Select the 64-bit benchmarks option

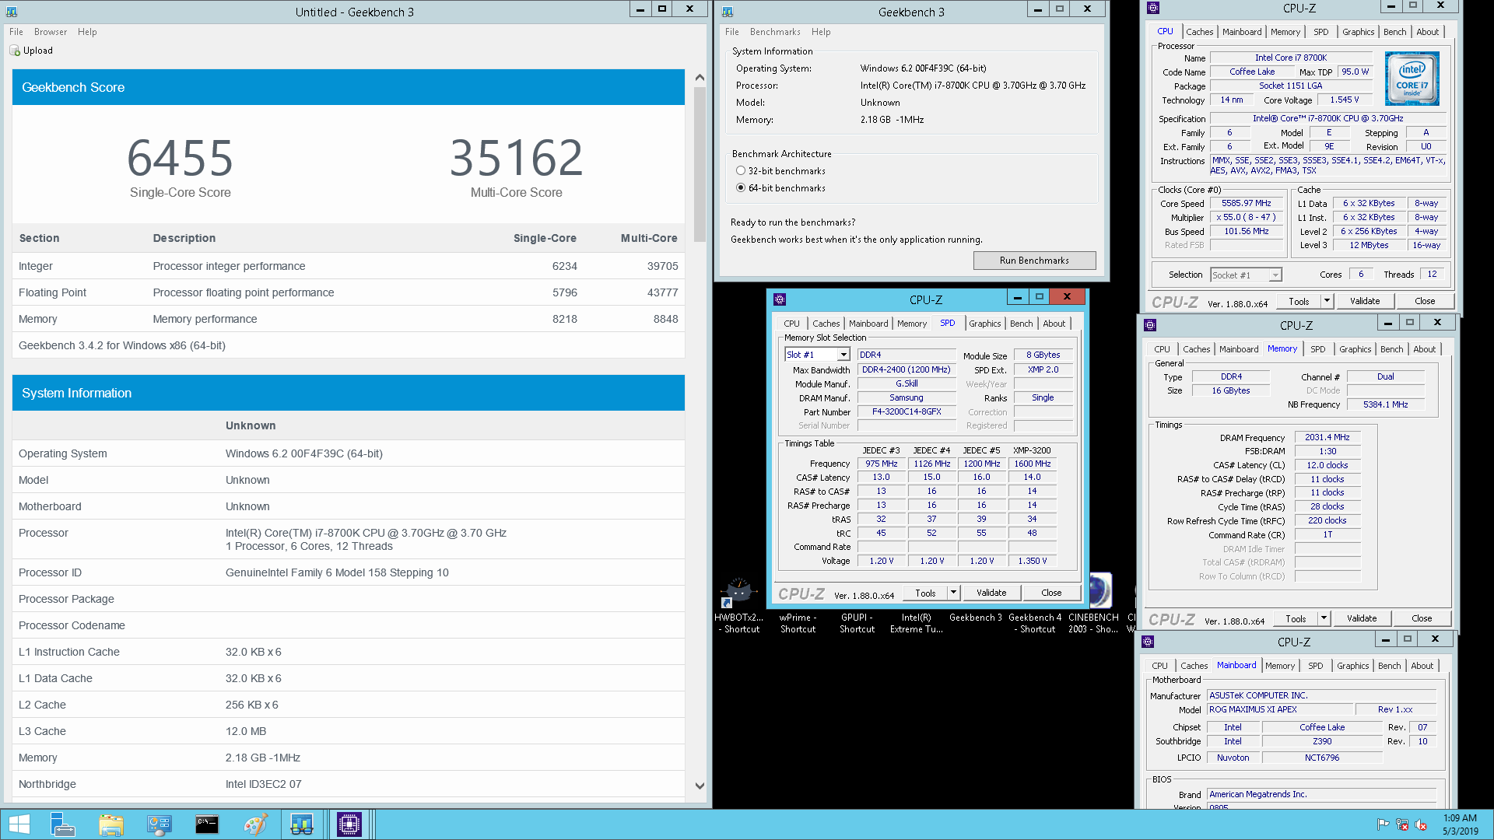pyautogui.click(x=741, y=188)
